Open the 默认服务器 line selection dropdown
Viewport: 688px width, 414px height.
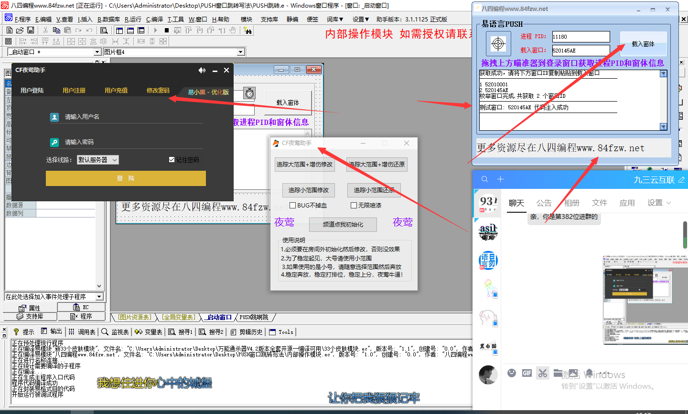click(x=98, y=160)
